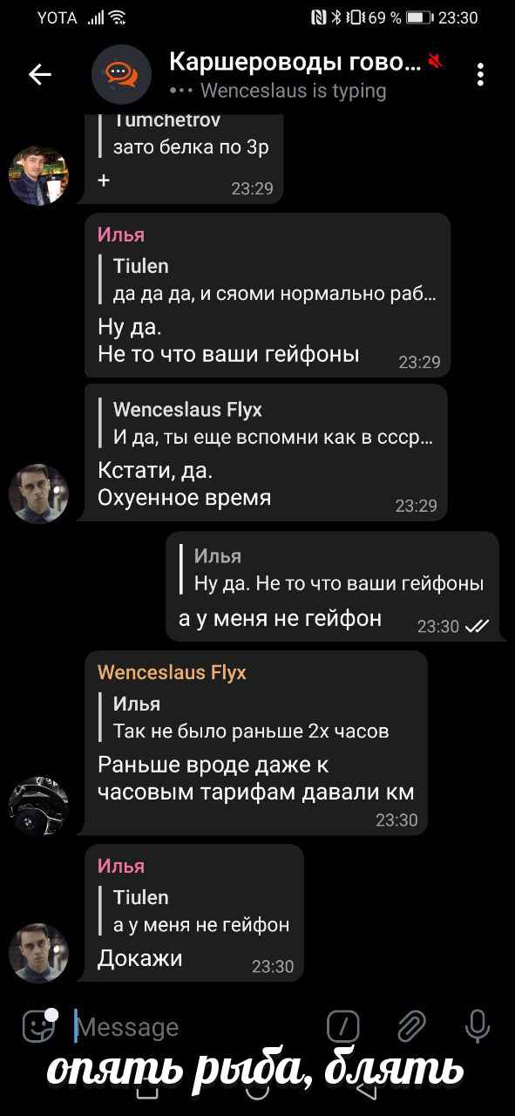Open the Каршероводы group title

(295, 62)
